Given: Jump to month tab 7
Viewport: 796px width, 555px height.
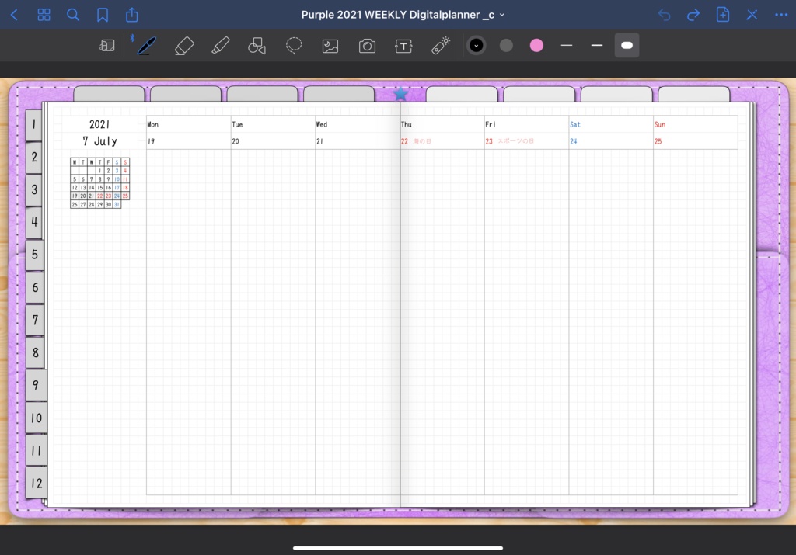Looking at the screenshot, I should coord(35,320).
